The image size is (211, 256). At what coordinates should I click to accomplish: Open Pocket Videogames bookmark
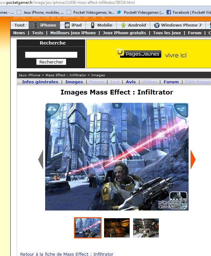coord(91,12)
